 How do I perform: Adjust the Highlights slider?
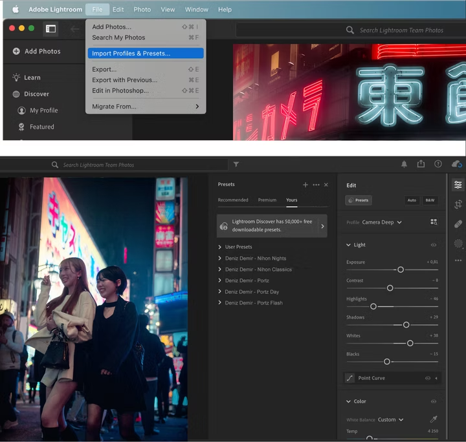(373, 306)
